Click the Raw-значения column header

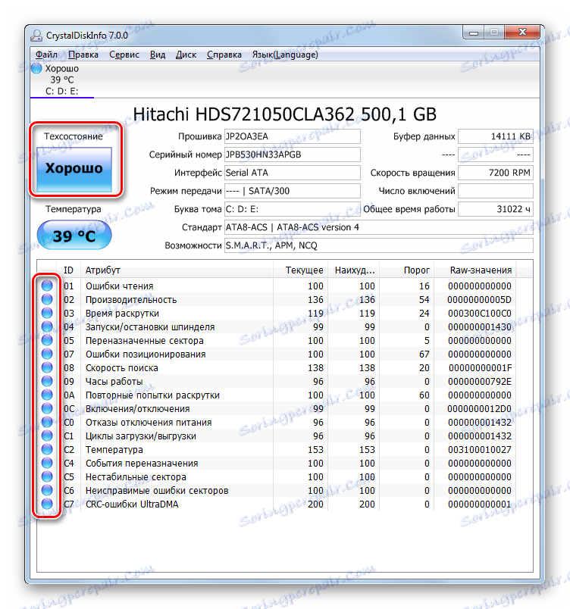pos(474,270)
